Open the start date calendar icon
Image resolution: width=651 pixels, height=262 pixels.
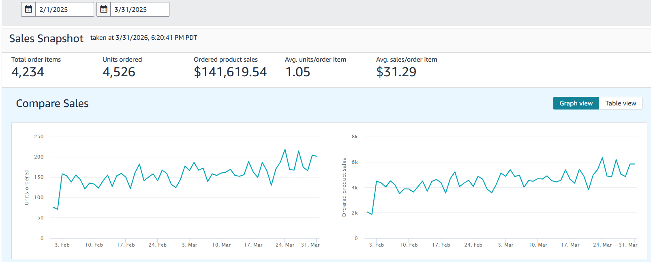(x=28, y=9)
